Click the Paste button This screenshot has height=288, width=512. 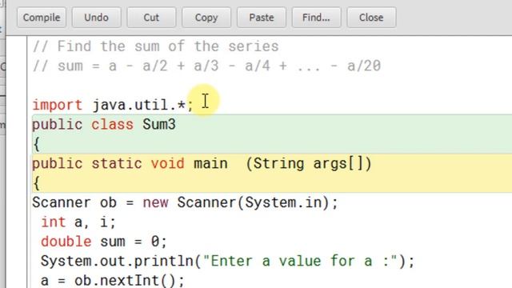coord(262,18)
